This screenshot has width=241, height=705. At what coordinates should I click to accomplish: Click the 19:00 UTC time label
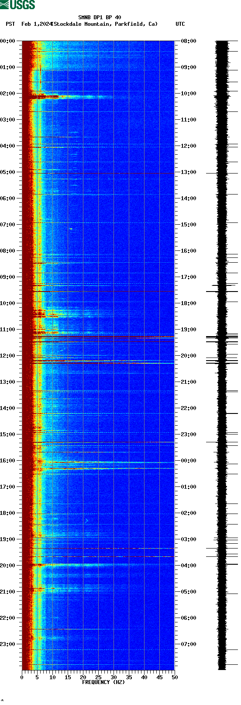(x=189, y=330)
